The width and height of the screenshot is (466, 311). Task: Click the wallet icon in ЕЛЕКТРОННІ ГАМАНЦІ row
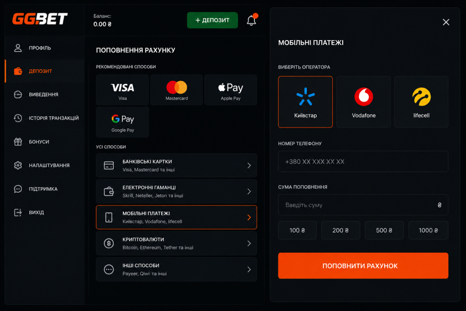[x=109, y=192]
